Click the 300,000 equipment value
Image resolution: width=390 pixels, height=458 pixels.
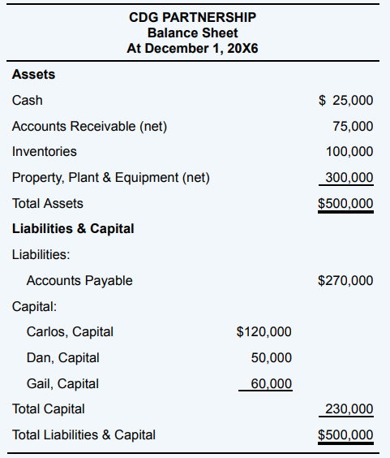click(x=349, y=177)
